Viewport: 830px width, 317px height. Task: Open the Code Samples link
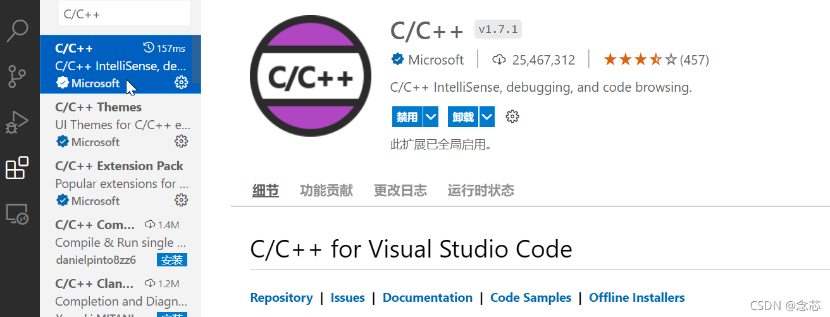click(531, 297)
